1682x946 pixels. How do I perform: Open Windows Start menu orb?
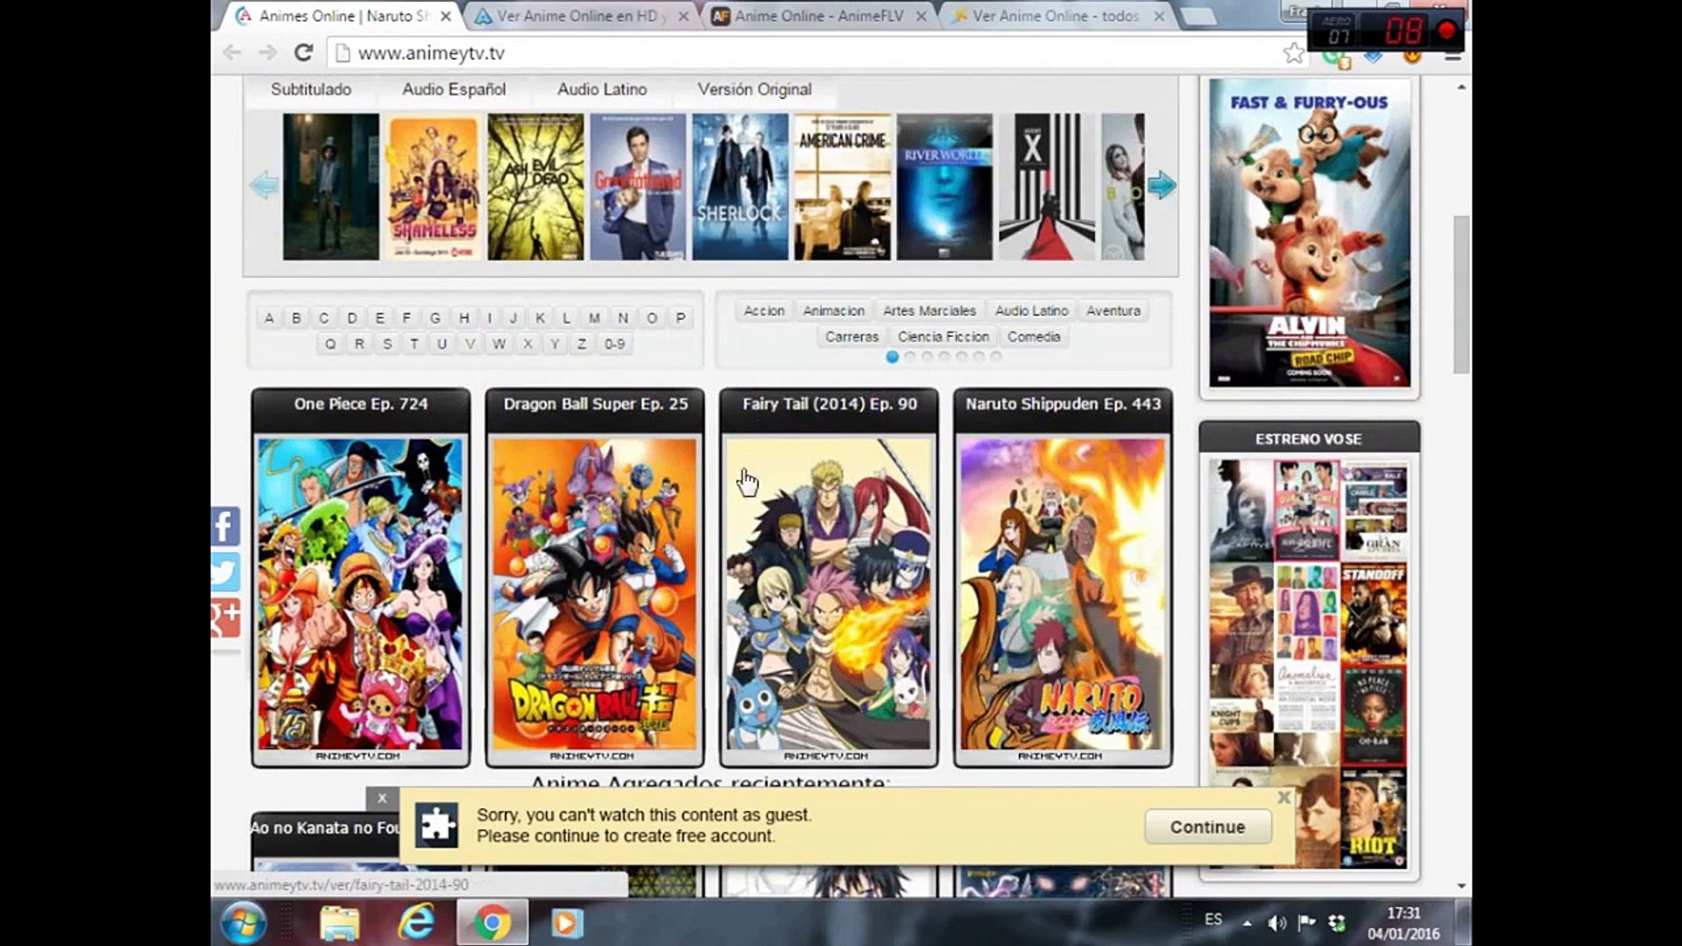(244, 922)
